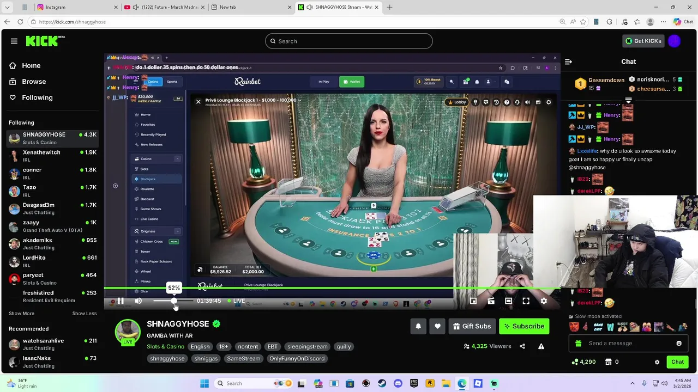Jump to LIVE in the player
Screen dimensions: 698x392
[x=236, y=301]
